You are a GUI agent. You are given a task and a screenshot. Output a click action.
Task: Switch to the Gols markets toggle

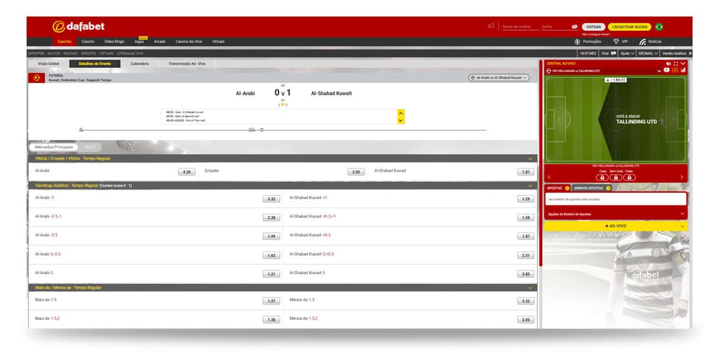pyautogui.click(x=90, y=147)
